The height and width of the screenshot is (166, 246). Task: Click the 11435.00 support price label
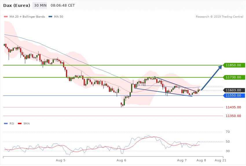[x=233, y=107]
